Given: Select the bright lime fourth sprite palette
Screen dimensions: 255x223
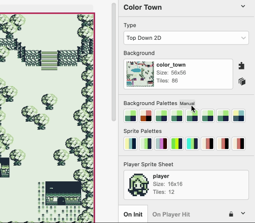Looking at the screenshot, I should pyautogui.click(x=177, y=143).
